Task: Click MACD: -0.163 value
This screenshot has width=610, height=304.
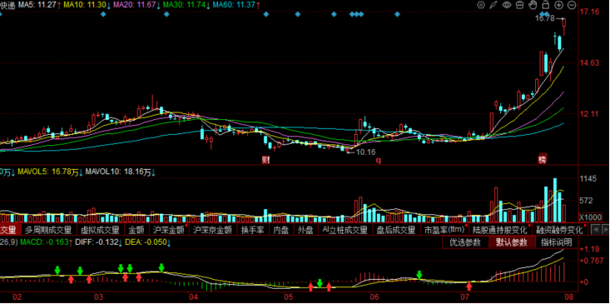Action: point(46,242)
